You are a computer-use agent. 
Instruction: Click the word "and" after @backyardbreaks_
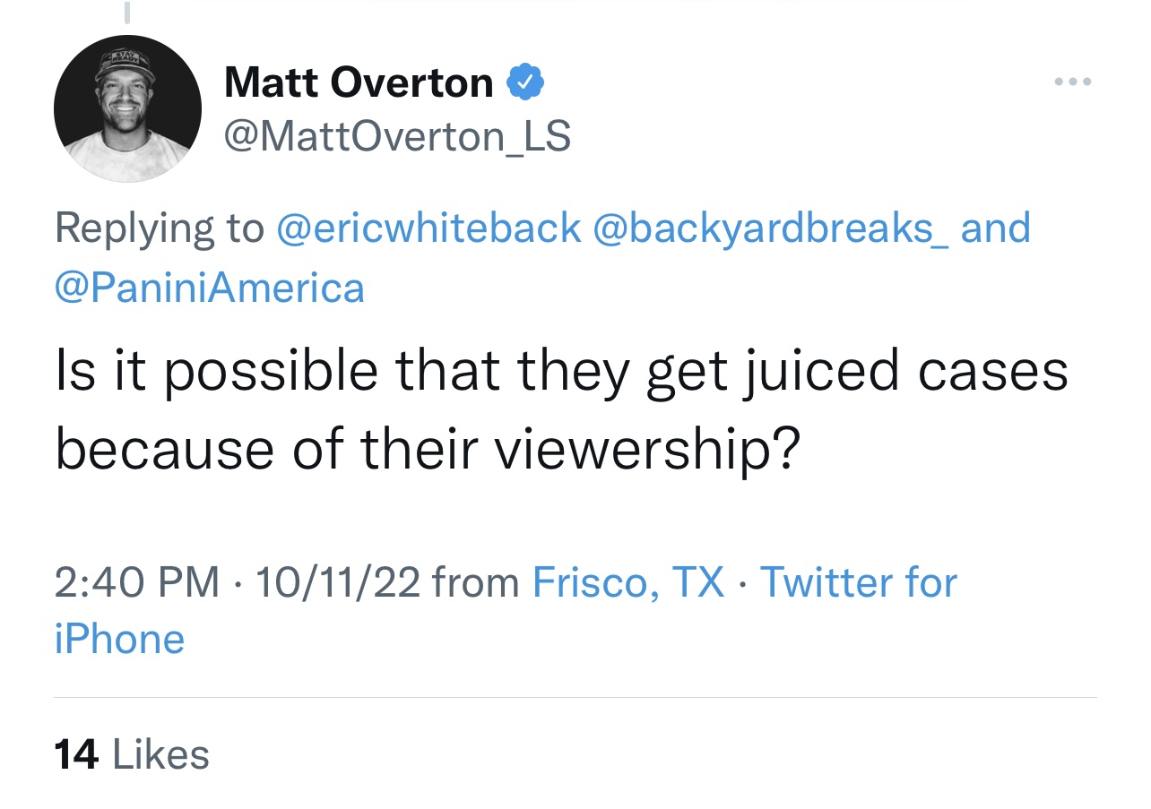tap(995, 228)
